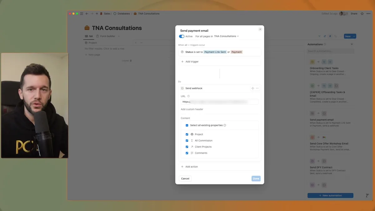Click the plus icon next to Send webhook action

(252, 88)
